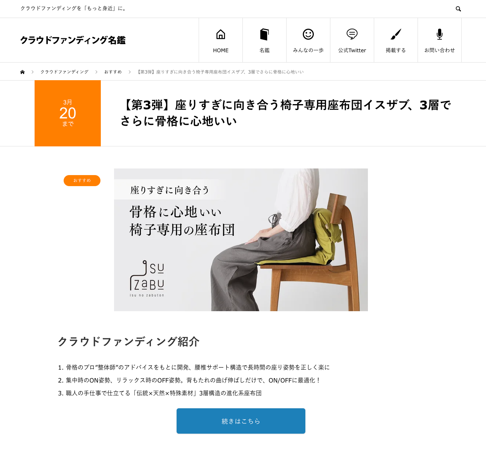Open the 公式Twitter speech bubble icon
Screen dimensions: 486x455
[x=352, y=34]
